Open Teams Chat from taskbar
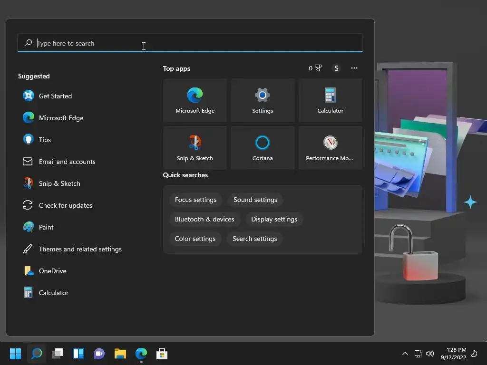 [99, 354]
